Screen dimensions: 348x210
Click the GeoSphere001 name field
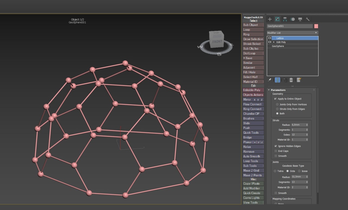290,26
